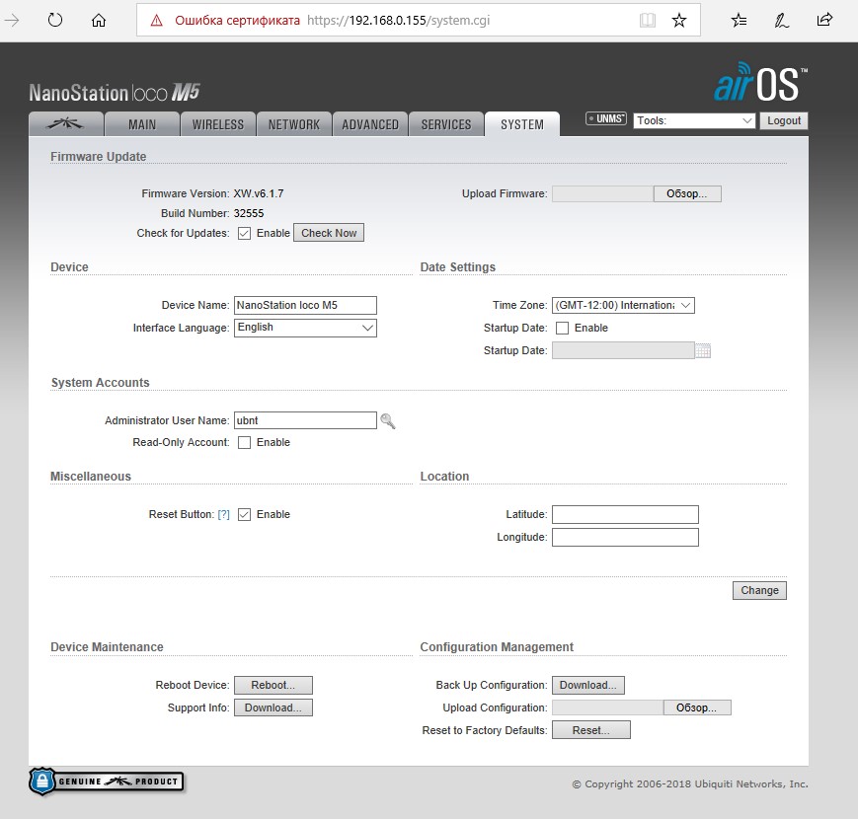Click the Latitude input field

click(625, 514)
